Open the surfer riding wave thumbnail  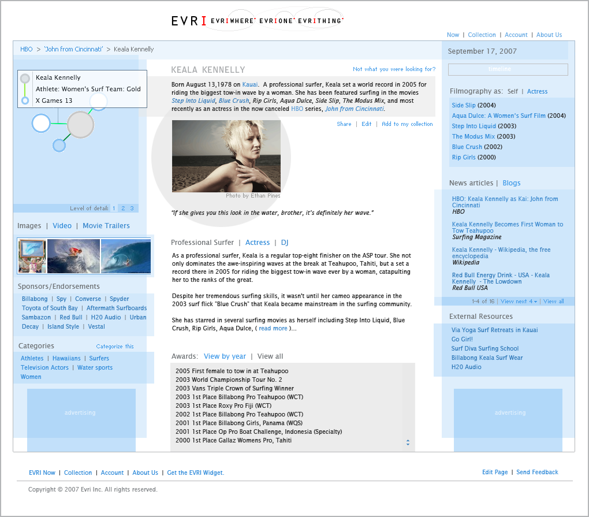pyautogui.click(x=74, y=256)
